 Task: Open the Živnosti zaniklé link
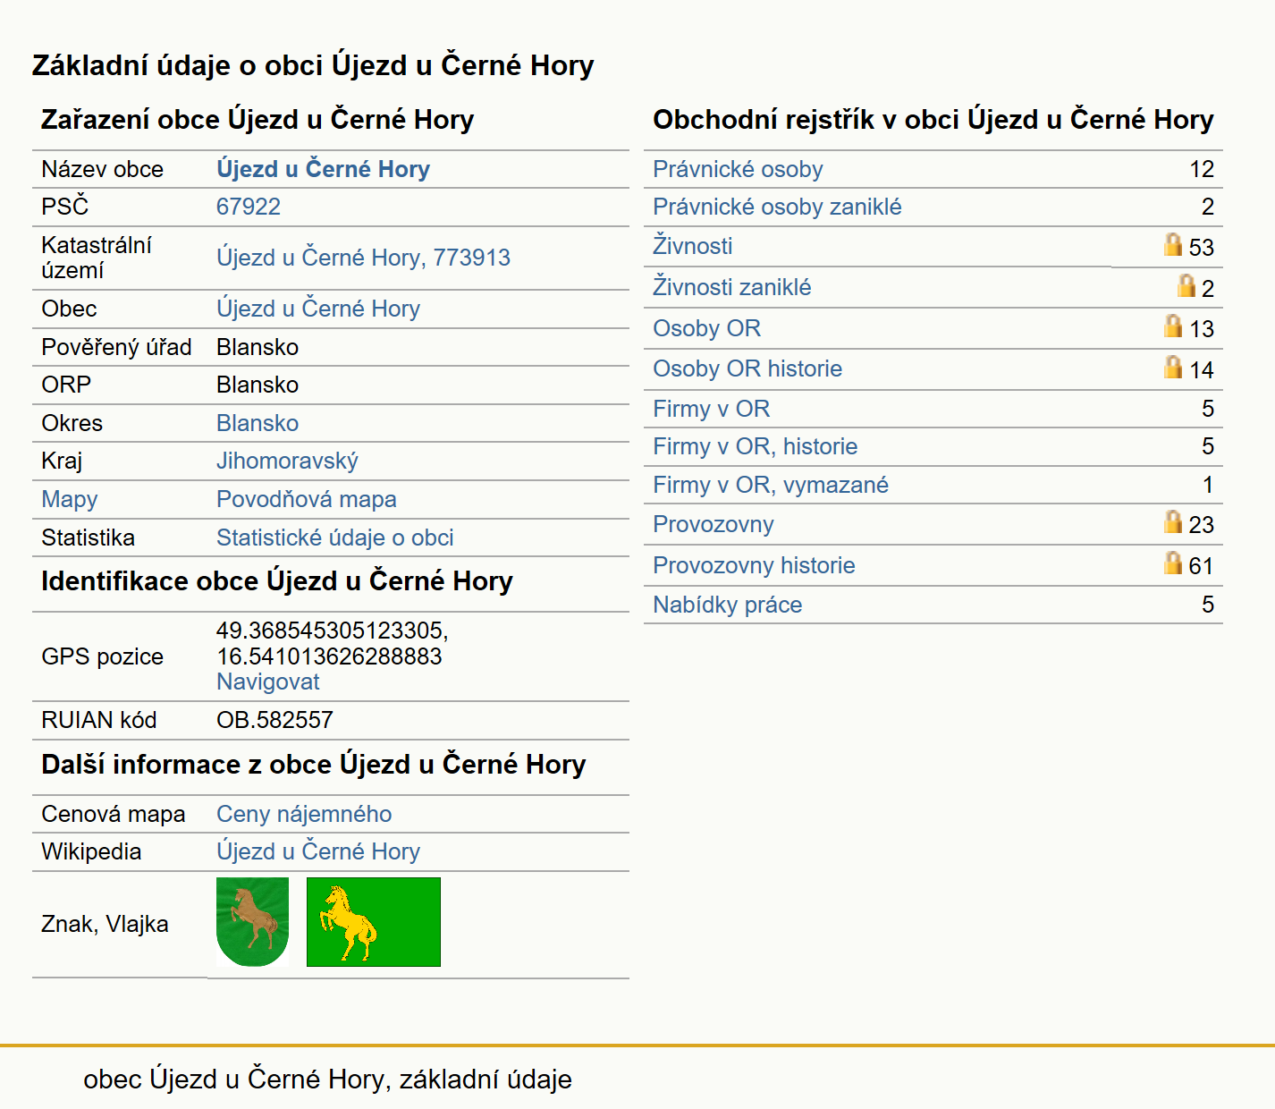click(x=732, y=287)
